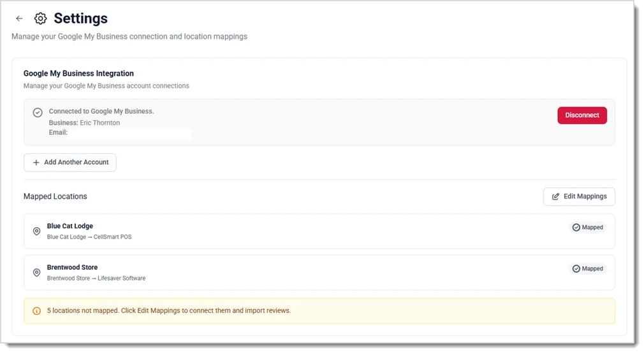This screenshot has width=644, height=353.
Task: Click 'Manage your Google My Business account connections' text
Action: (106, 86)
